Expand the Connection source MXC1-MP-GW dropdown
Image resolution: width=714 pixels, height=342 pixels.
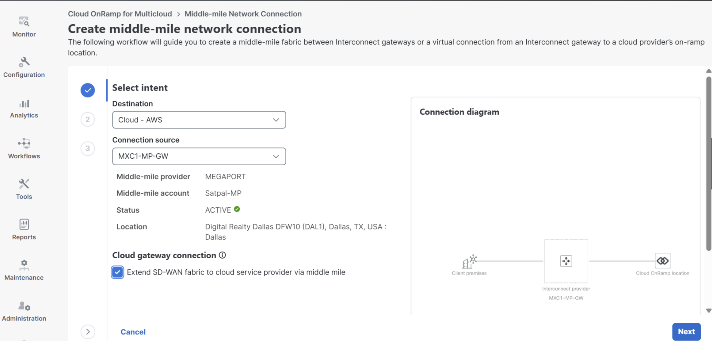pos(199,156)
